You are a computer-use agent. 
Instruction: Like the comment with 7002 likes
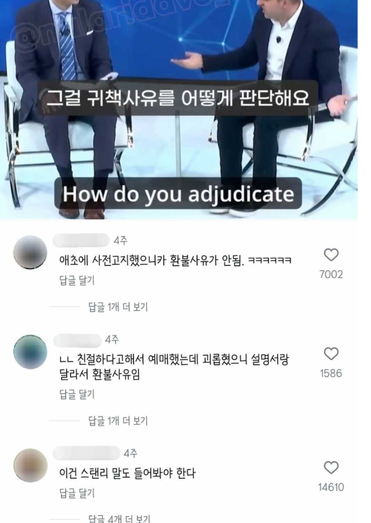tap(331, 255)
